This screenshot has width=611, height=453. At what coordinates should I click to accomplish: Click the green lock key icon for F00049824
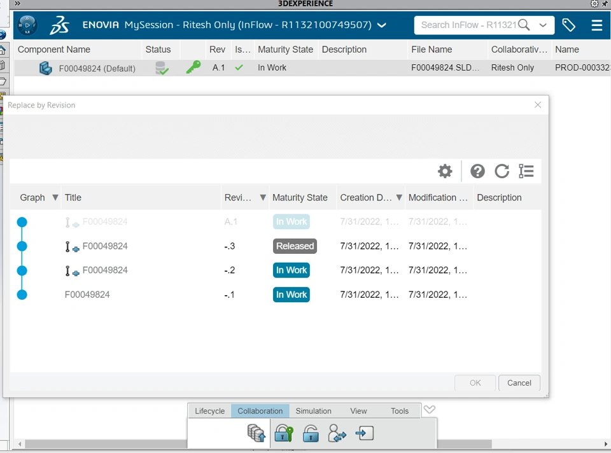click(193, 67)
